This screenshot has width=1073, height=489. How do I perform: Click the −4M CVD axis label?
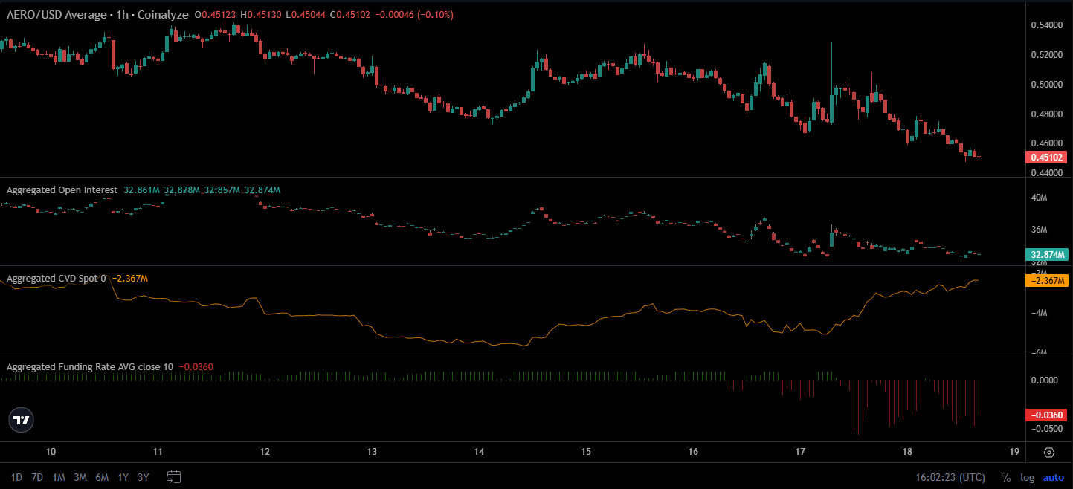[1039, 313]
